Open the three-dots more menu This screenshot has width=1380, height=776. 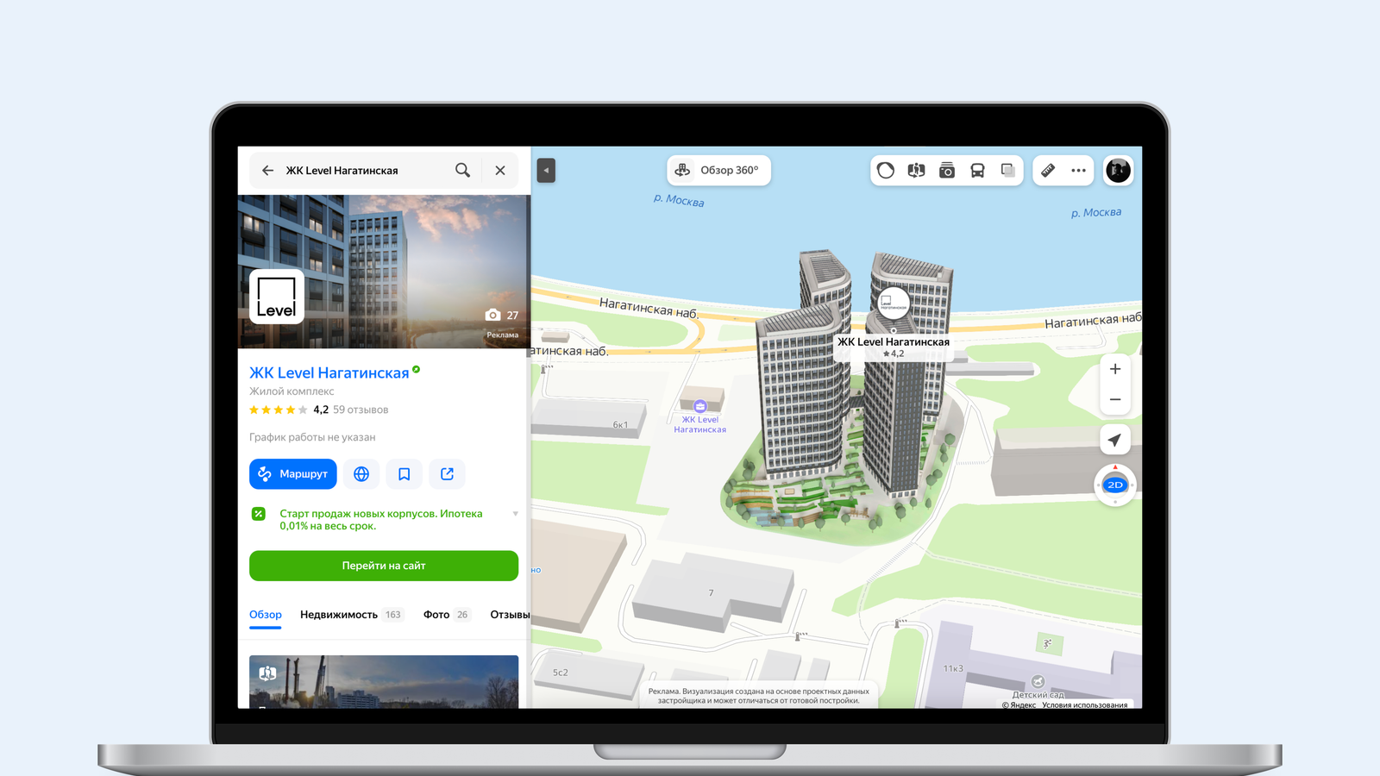click(x=1079, y=171)
